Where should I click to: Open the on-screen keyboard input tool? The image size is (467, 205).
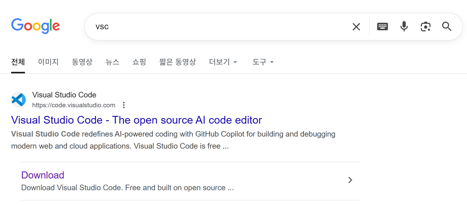383,27
